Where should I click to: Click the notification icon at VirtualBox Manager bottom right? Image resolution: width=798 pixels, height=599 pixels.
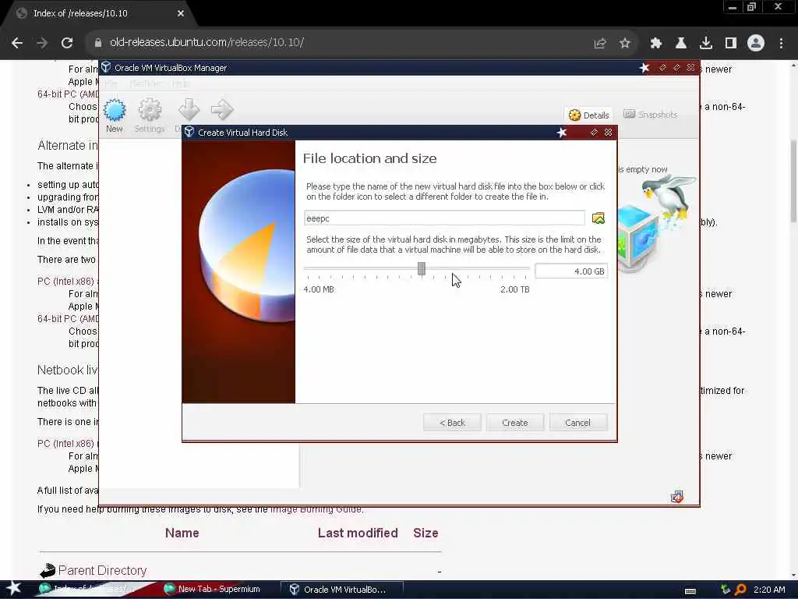pos(677,497)
